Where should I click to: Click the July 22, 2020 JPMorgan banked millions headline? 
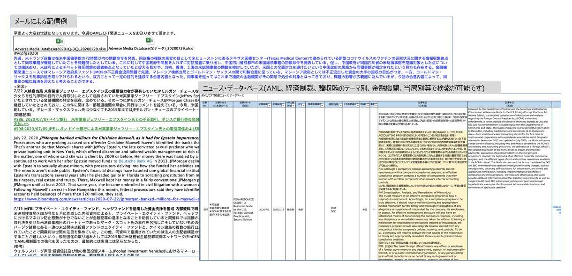[x=105, y=139]
